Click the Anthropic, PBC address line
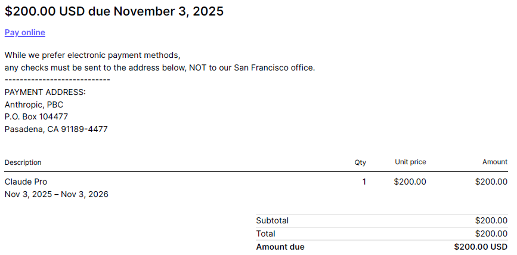Viewport: 517px width, 255px height. point(34,105)
